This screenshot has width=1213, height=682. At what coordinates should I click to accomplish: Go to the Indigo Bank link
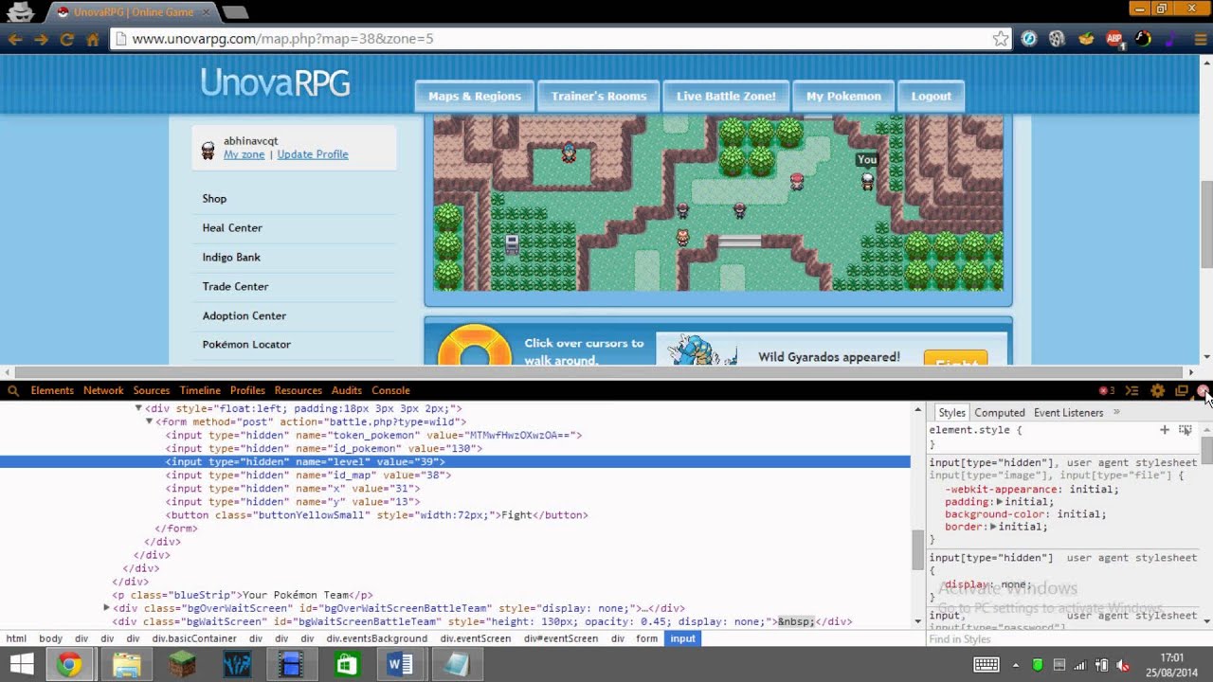(231, 257)
